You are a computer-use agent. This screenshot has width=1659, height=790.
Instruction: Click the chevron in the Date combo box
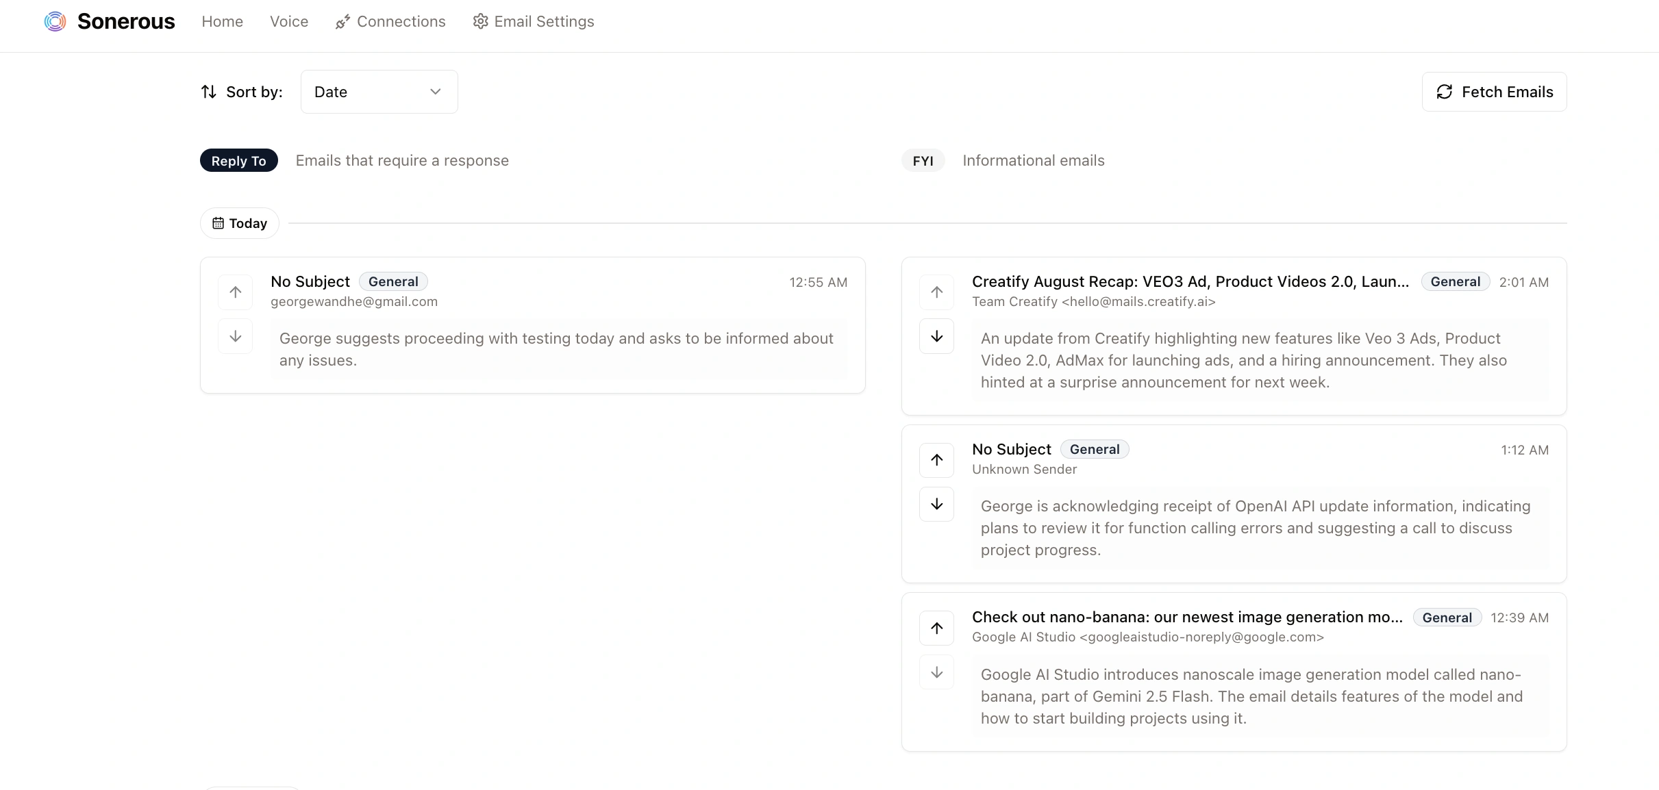pyautogui.click(x=435, y=92)
